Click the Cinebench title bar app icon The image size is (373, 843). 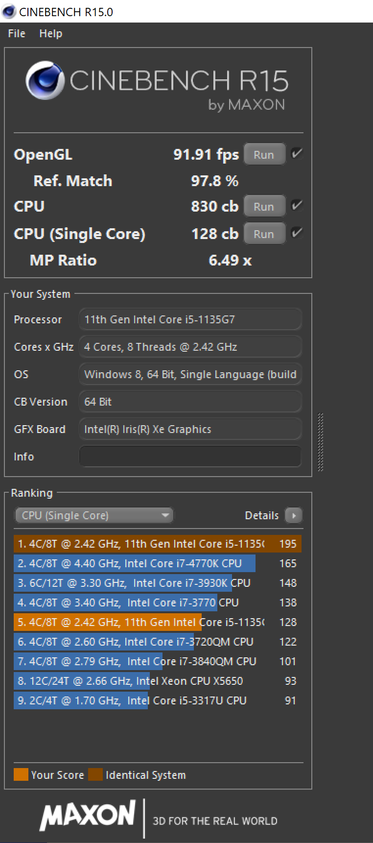8,11
